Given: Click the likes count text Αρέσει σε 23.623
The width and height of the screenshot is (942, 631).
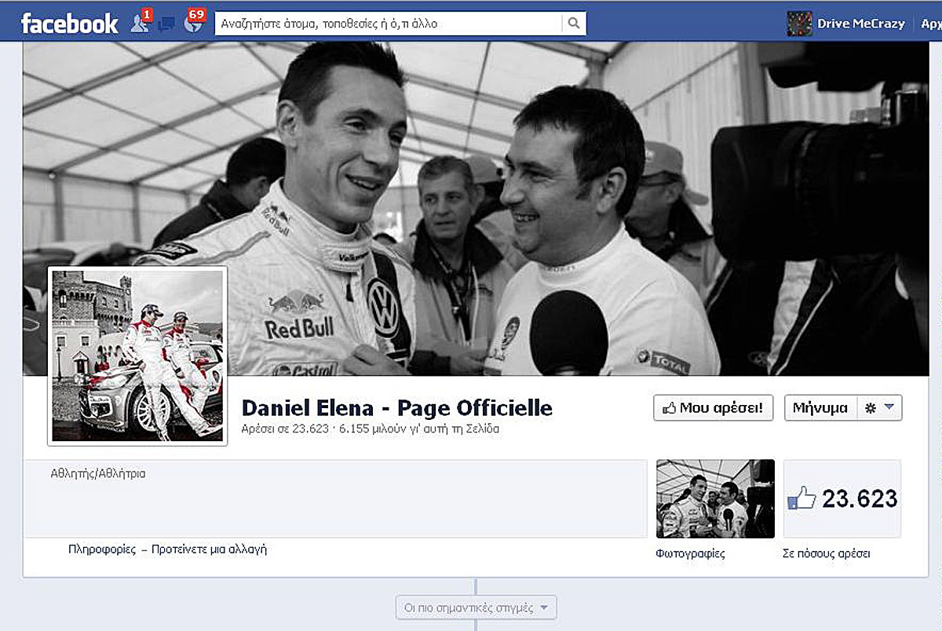Looking at the screenshot, I should click(x=284, y=429).
